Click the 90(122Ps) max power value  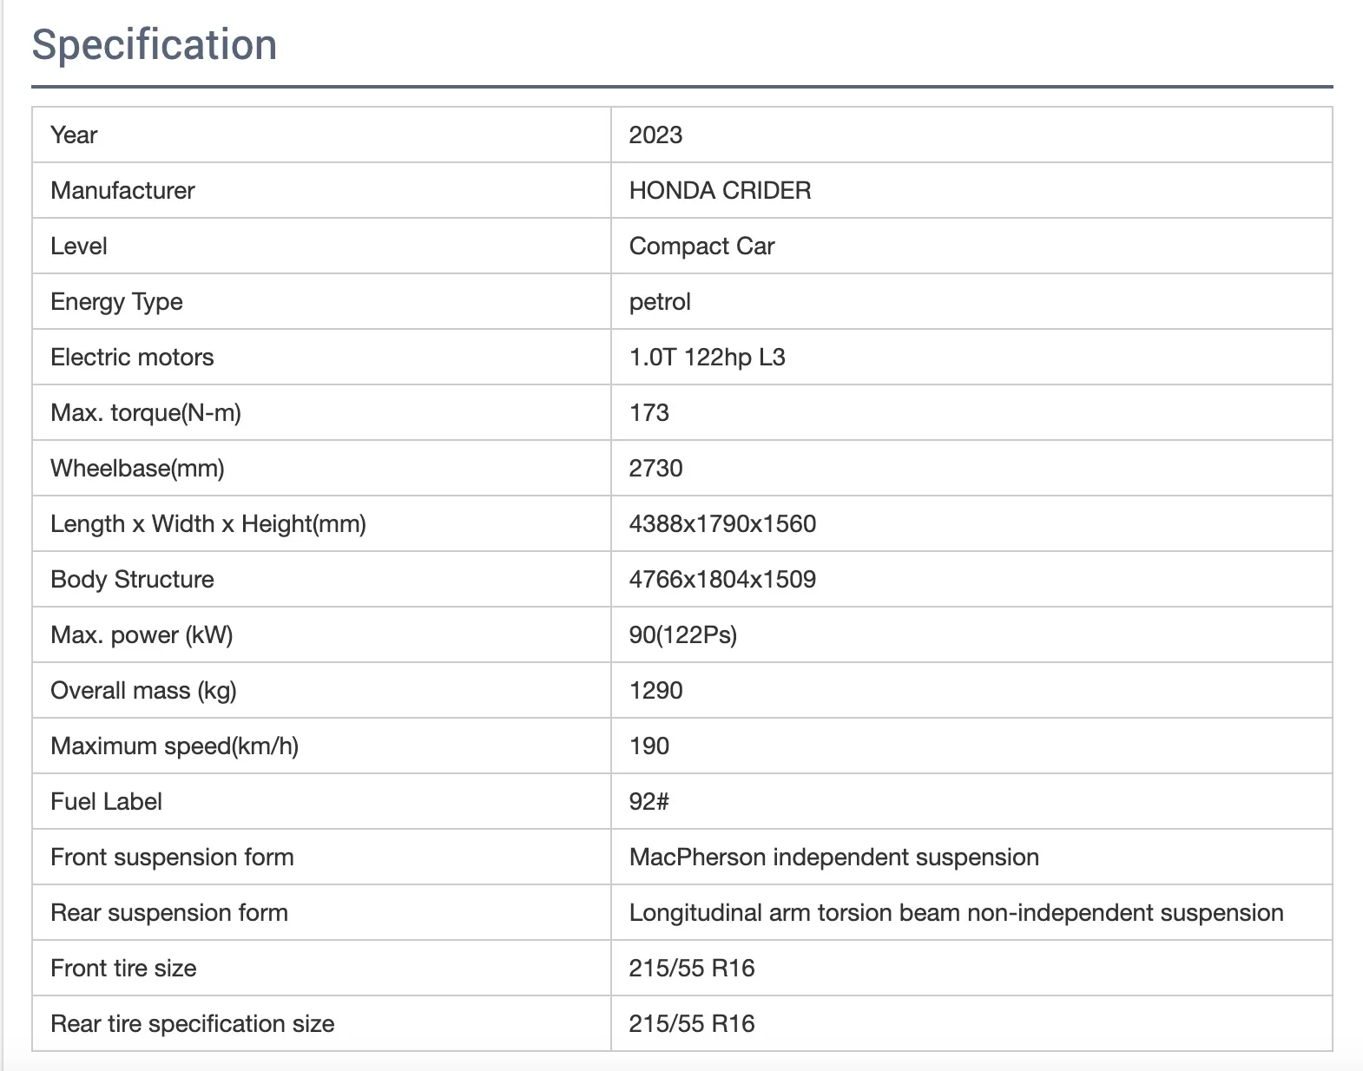click(682, 635)
